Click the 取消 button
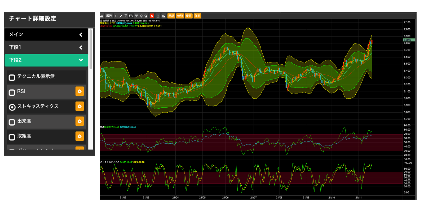Viewport: 424px width, 212px height. coord(197,16)
